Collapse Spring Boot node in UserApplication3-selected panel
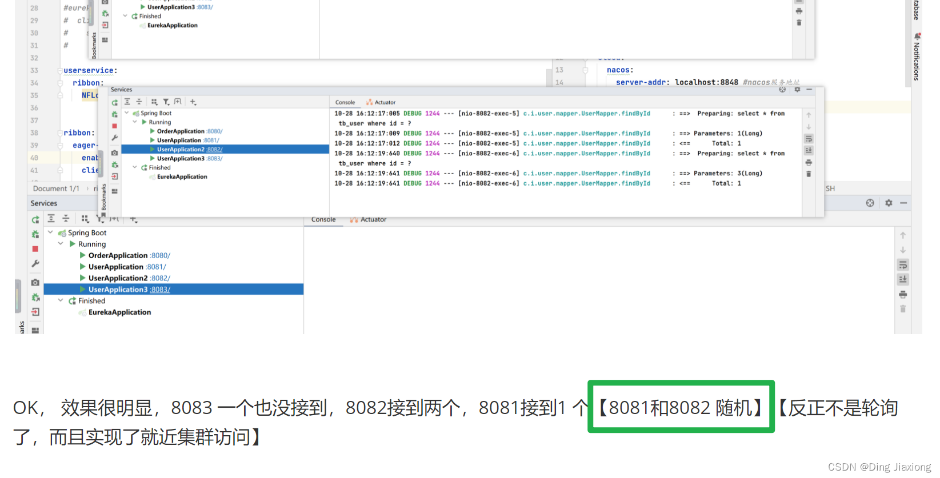Image resolution: width=940 pixels, height=478 pixels. [x=50, y=232]
